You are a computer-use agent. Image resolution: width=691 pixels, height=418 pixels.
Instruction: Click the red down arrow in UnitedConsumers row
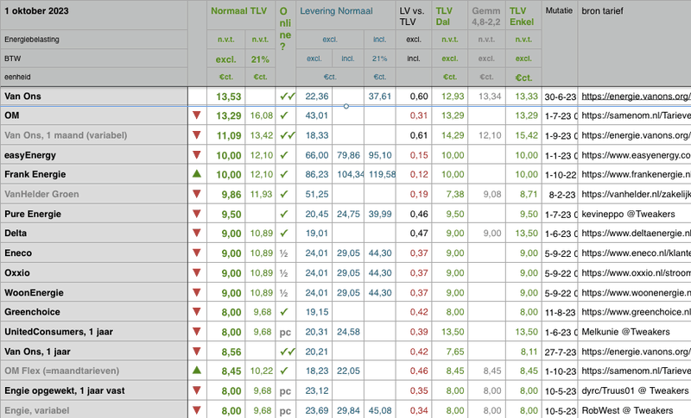(x=197, y=332)
